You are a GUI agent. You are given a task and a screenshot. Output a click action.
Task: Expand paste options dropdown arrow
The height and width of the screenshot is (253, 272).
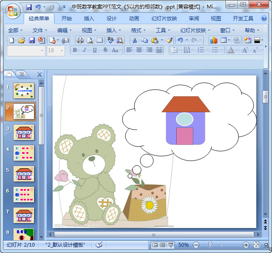(162, 40)
